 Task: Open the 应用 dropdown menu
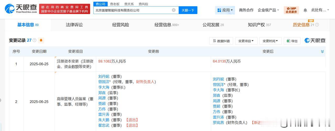pyautogui.click(x=225, y=10)
